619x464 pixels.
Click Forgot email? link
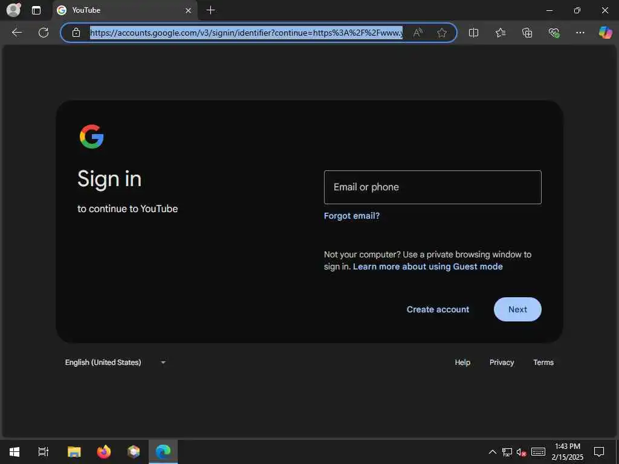352,216
